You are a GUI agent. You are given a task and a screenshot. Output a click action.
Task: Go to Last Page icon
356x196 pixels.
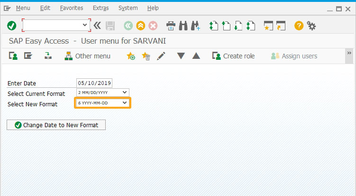(x=251, y=26)
